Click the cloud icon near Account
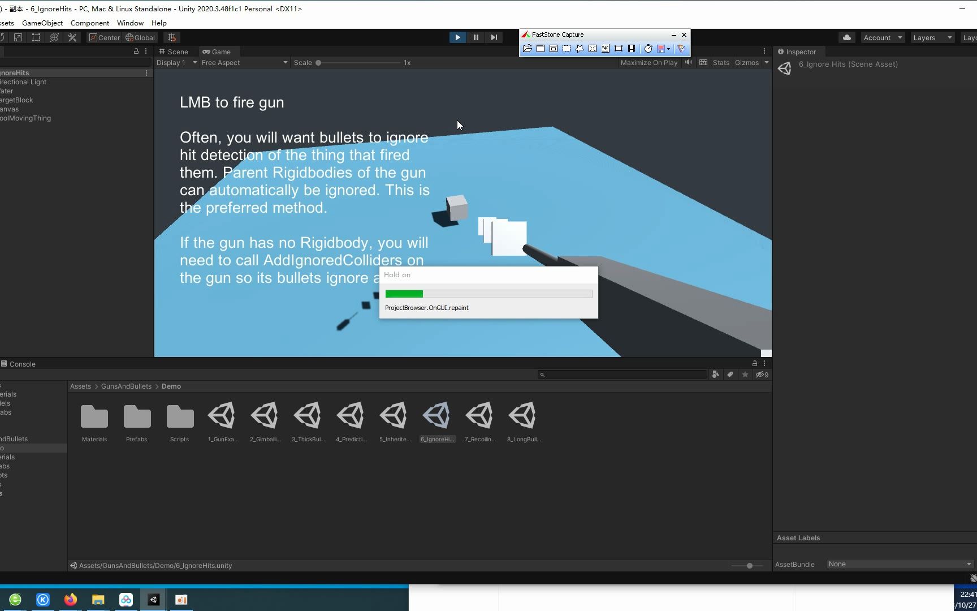The height and width of the screenshot is (611, 977). point(846,37)
